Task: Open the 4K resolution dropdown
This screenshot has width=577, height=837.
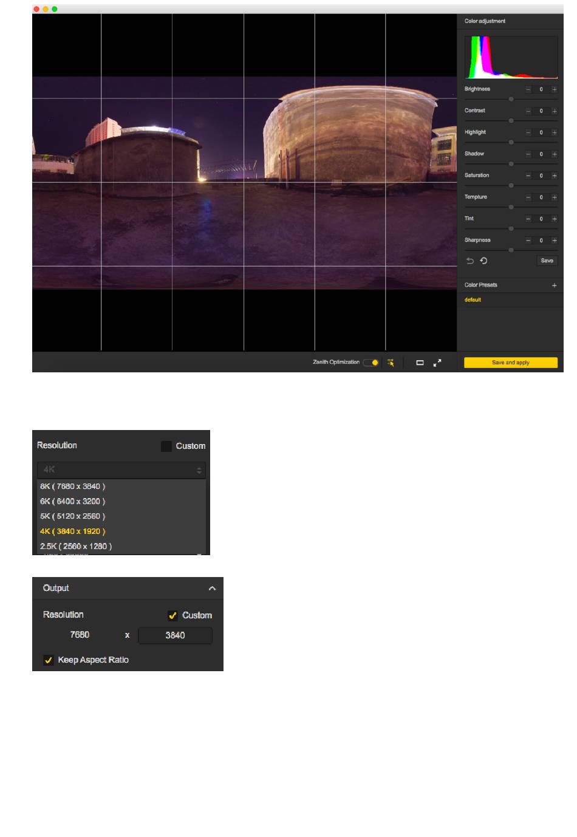Action: [121, 470]
